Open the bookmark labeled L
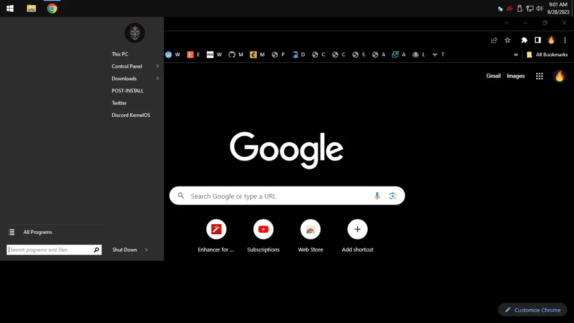Screen dimensions: 574x323 tap(418, 55)
